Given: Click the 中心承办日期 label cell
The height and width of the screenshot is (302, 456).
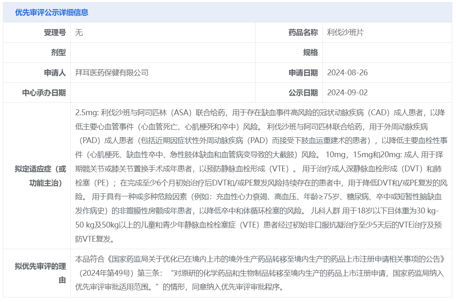Looking at the screenshot, I should (37, 93).
